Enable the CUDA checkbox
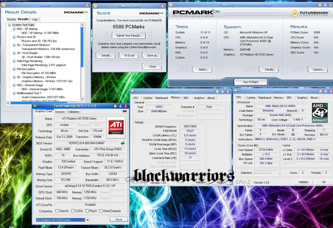The height and width of the screenshot is (228, 333). (x=73, y=211)
